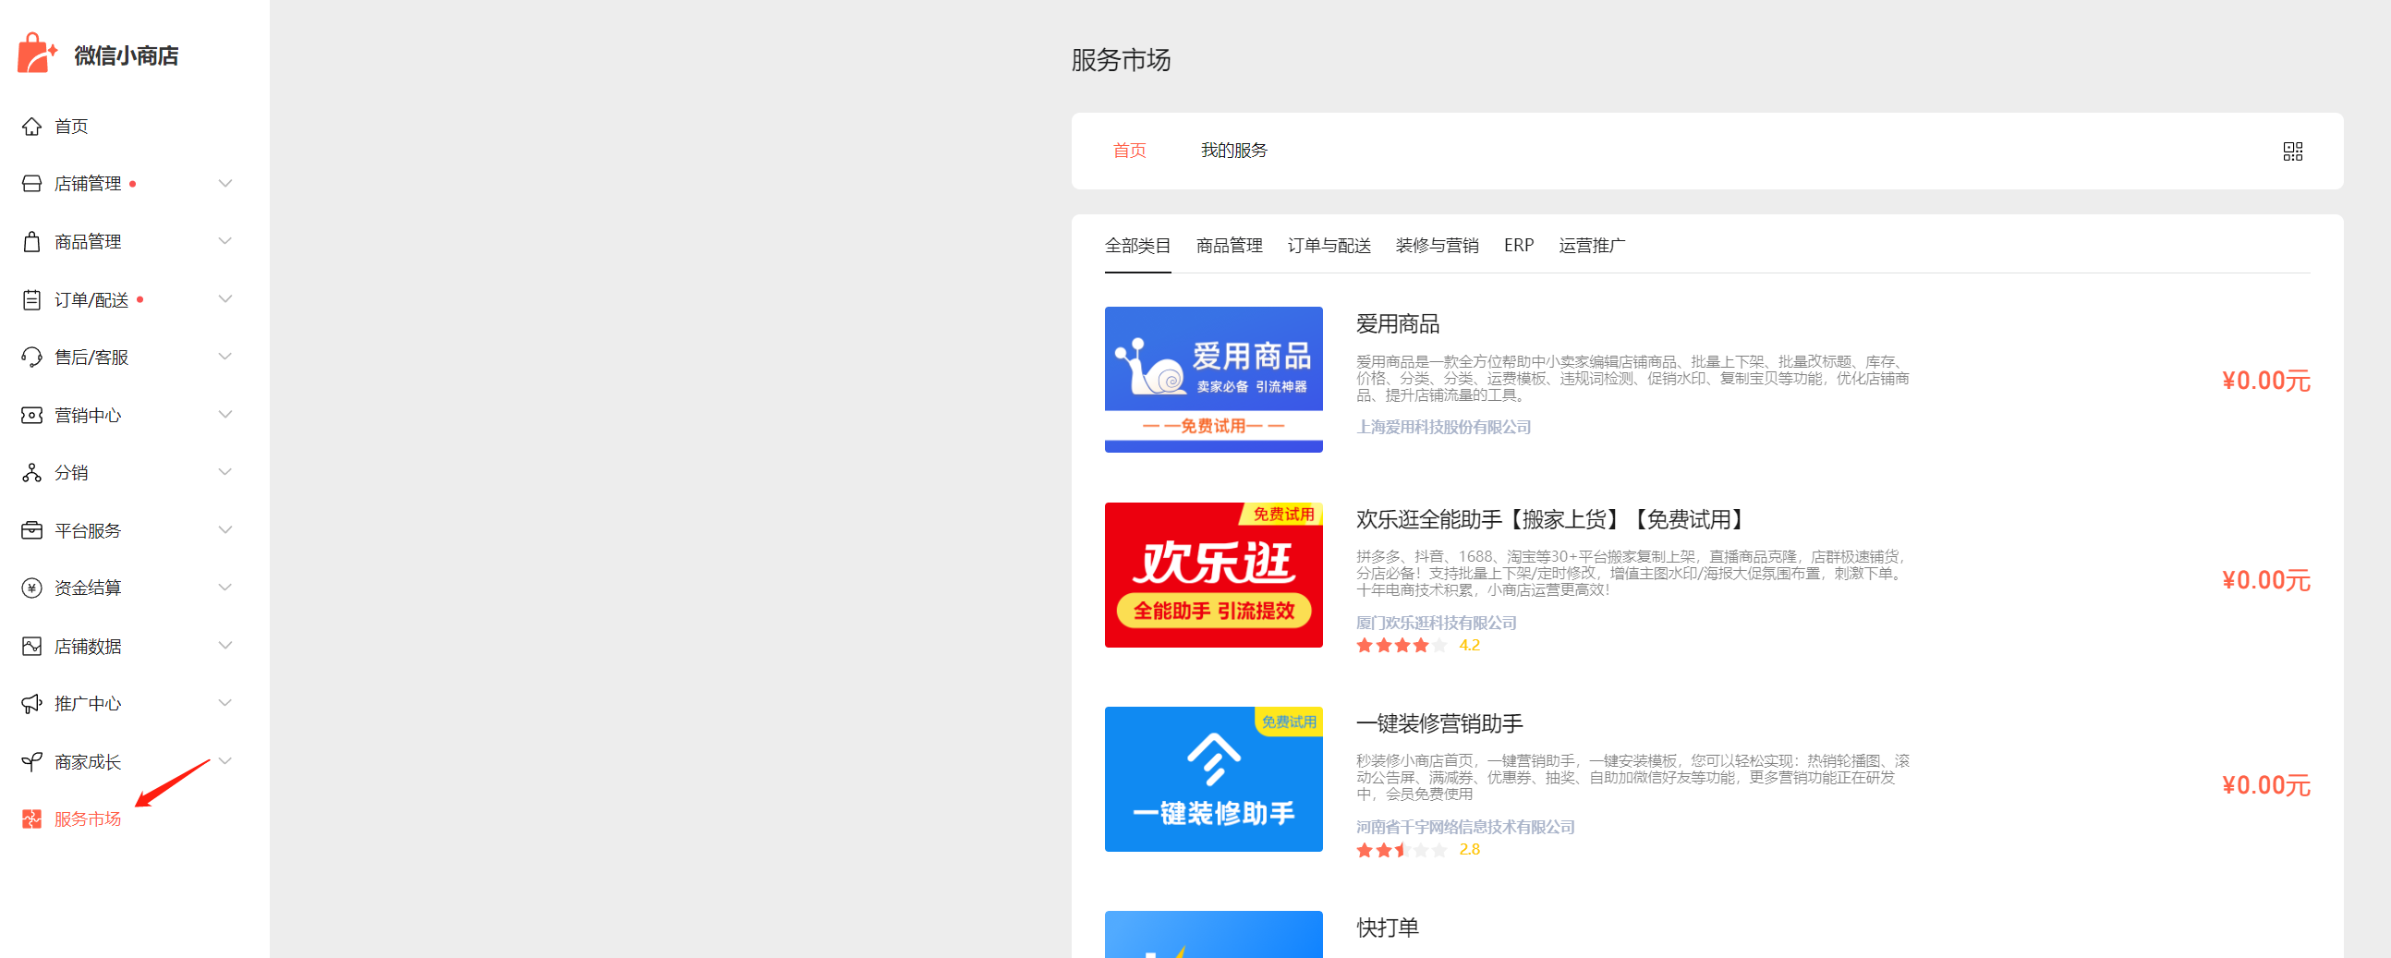
Task: Expand the 平台服务 chevron
Action: click(225, 530)
